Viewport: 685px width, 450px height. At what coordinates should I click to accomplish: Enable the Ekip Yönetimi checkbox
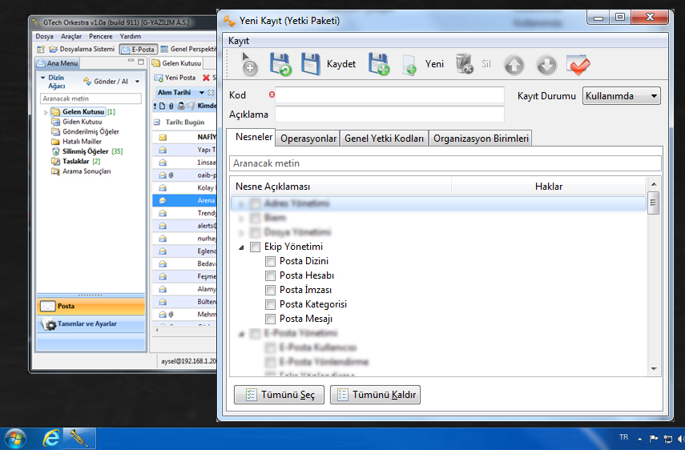[256, 247]
